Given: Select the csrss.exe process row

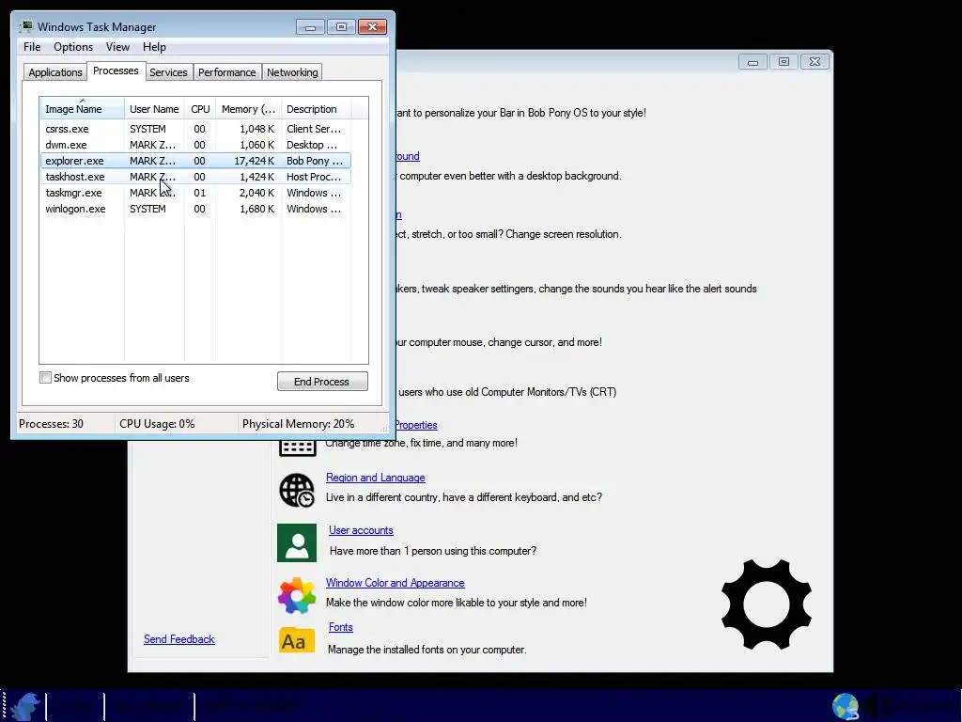Looking at the screenshot, I should (x=195, y=129).
